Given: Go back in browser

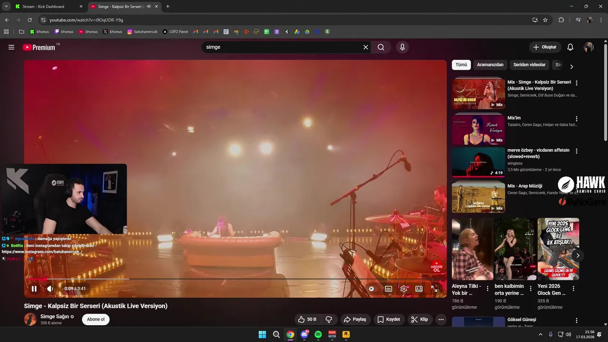Looking at the screenshot, I should pyautogui.click(x=7, y=20).
